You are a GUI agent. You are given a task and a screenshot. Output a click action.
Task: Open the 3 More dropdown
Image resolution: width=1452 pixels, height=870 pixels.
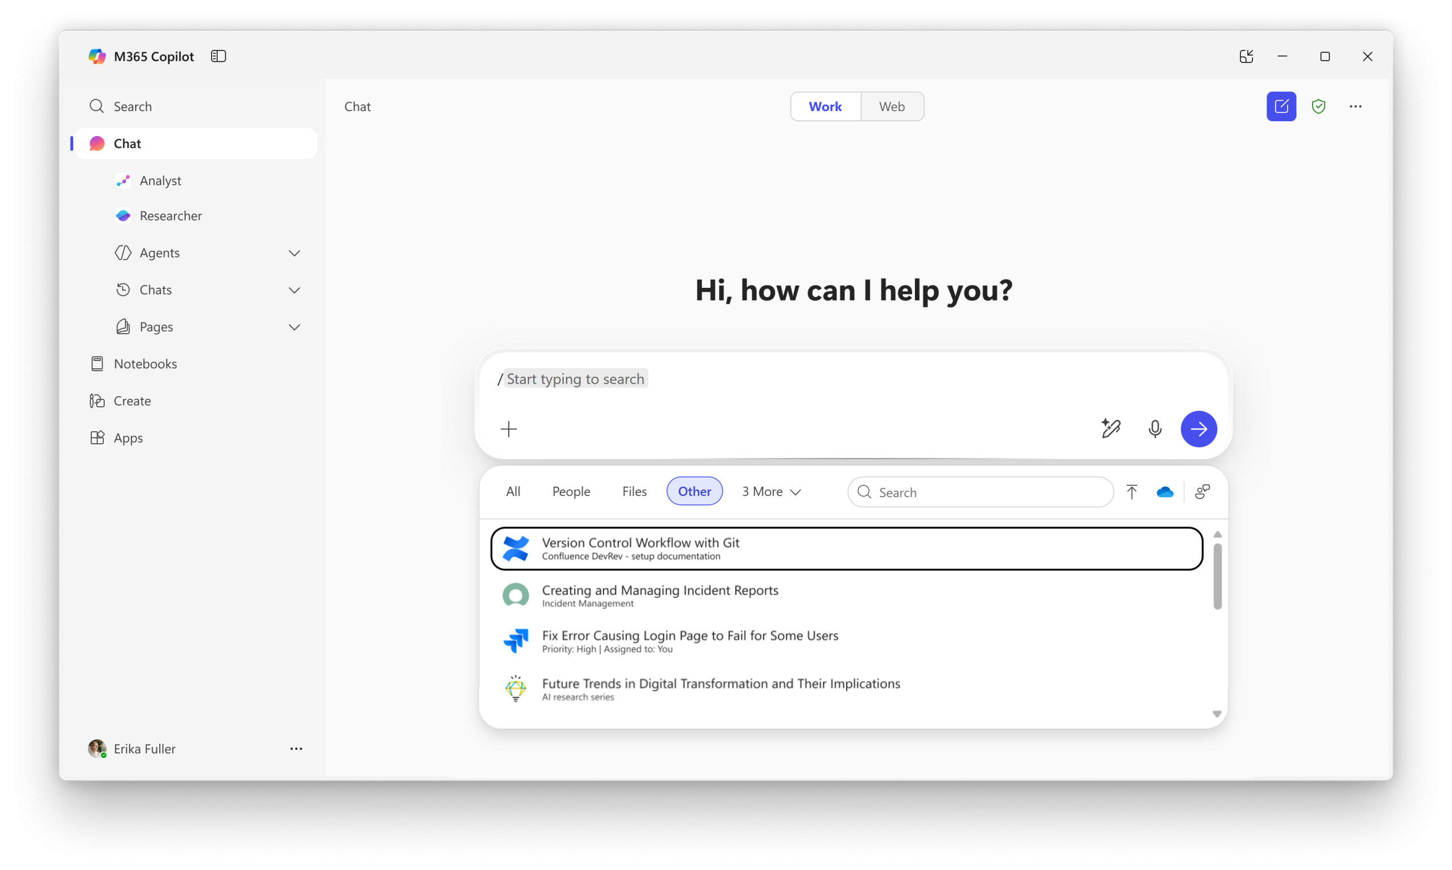click(x=771, y=491)
